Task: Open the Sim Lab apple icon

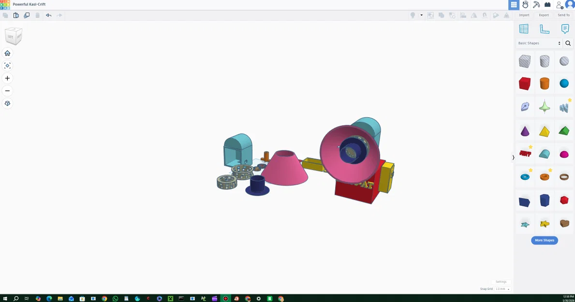Action: [x=525, y=5]
